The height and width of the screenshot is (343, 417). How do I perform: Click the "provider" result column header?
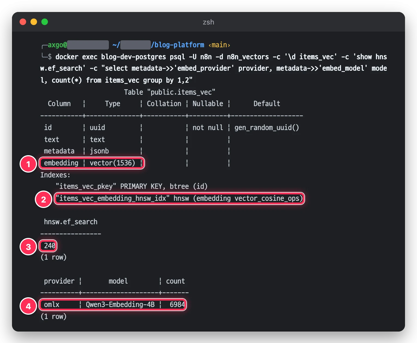59,281
